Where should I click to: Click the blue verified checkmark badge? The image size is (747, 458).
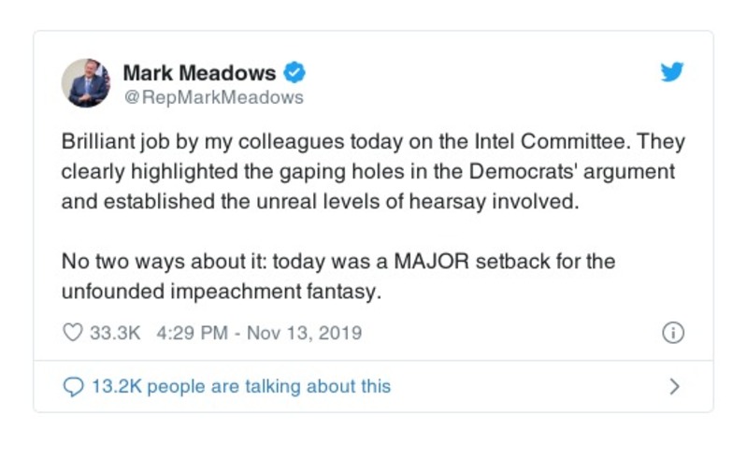pos(295,73)
